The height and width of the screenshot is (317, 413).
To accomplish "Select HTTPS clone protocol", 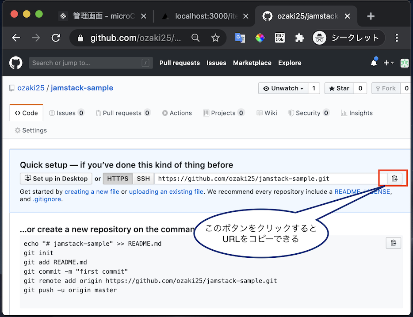I will click(118, 179).
